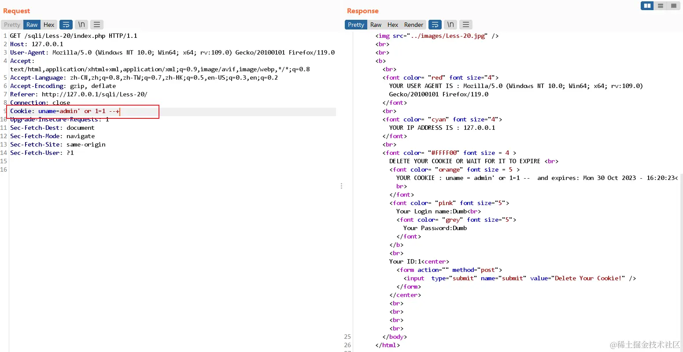This screenshot has height=352, width=683.
Task: Click the '<font color= "red" font size="4">' line
Action: point(440,77)
